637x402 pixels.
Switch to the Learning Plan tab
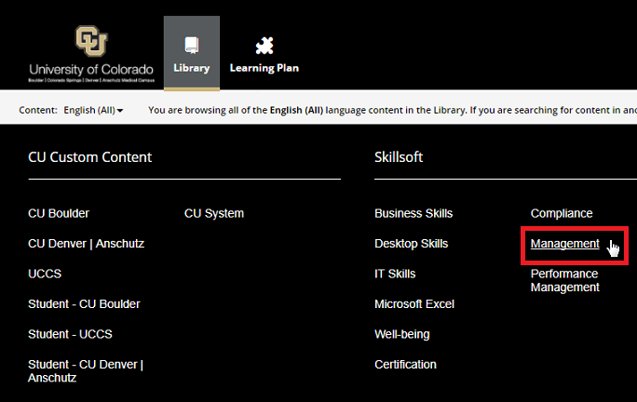tap(264, 55)
